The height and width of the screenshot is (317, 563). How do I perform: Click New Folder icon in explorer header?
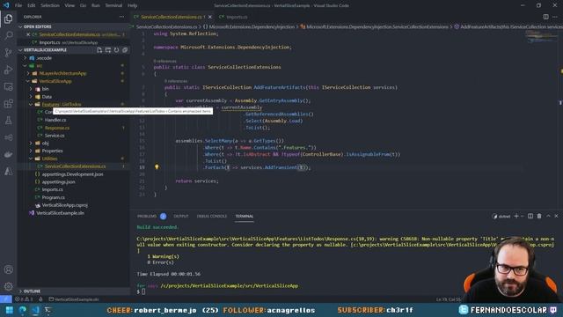(108, 50)
